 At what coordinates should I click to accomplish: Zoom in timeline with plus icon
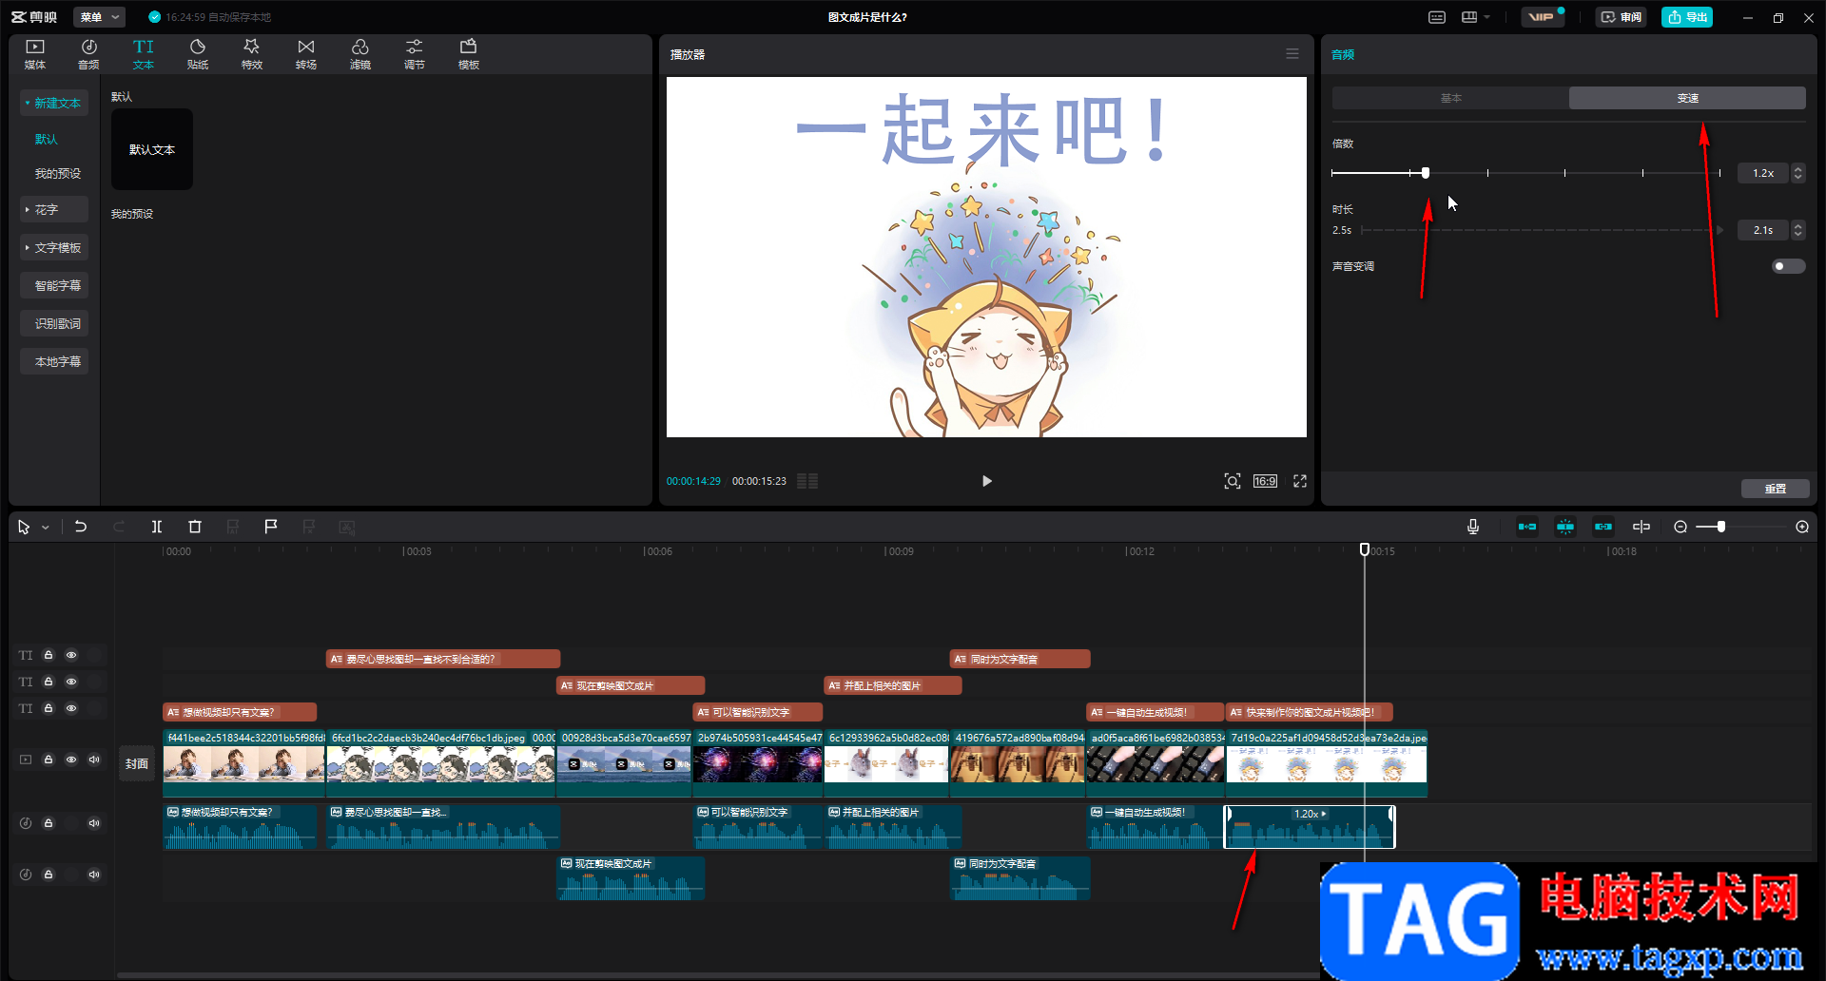pyautogui.click(x=1802, y=527)
